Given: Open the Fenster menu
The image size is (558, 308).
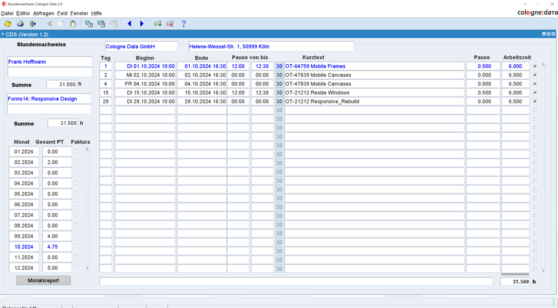Looking at the screenshot, I should [x=79, y=13].
